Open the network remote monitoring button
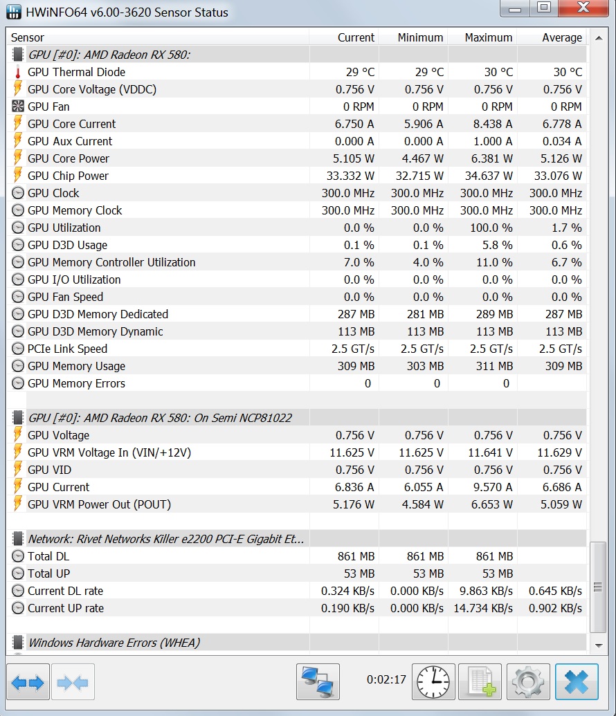 click(318, 681)
